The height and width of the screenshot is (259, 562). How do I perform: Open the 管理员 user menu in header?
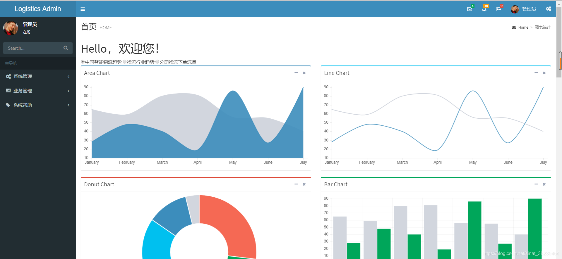(x=524, y=9)
